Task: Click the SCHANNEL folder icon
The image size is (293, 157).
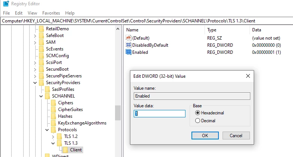Action: (x=47, y=96)
